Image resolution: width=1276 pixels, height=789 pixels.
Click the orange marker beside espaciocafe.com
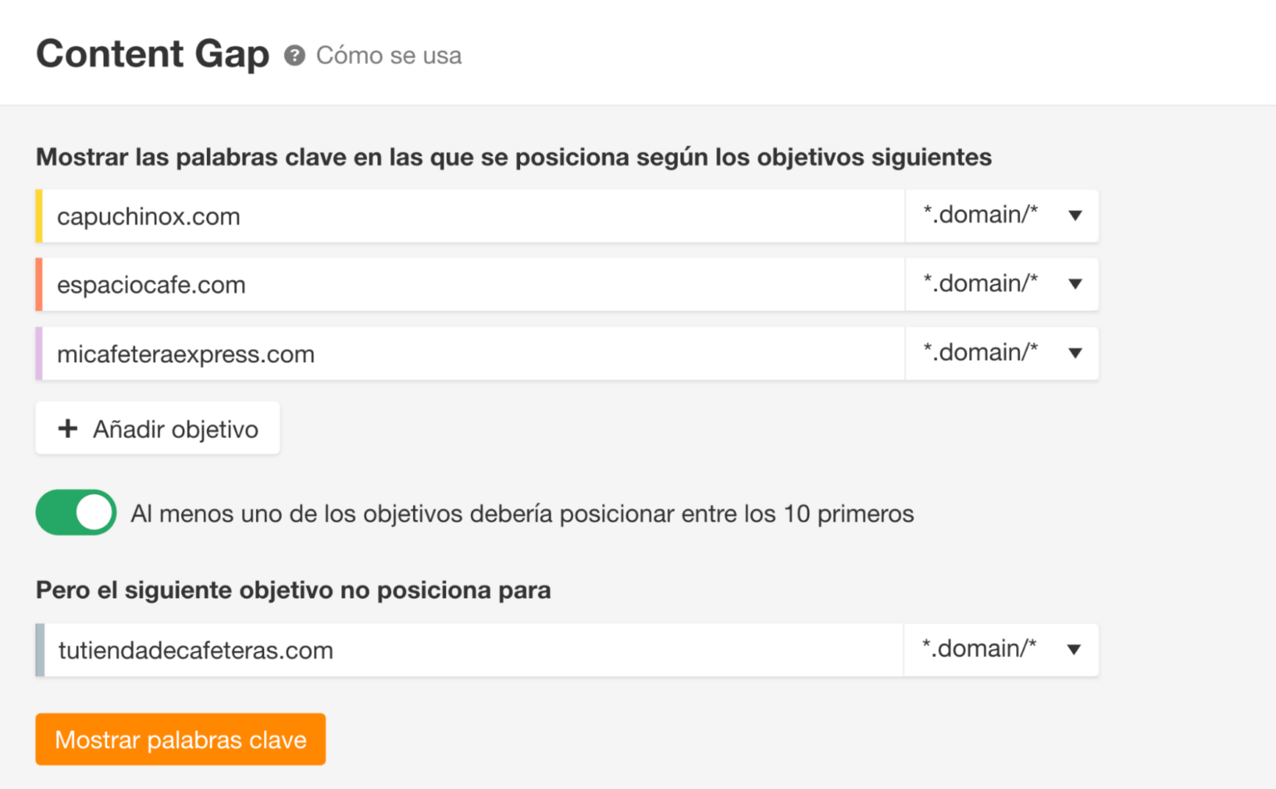point(38,284)
